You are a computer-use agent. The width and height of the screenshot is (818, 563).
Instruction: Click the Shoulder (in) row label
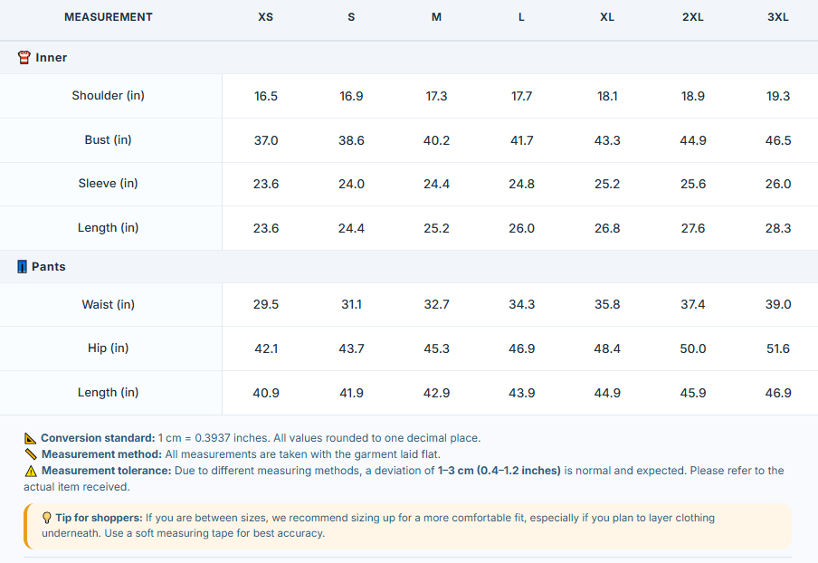click(x=108, y=95)
